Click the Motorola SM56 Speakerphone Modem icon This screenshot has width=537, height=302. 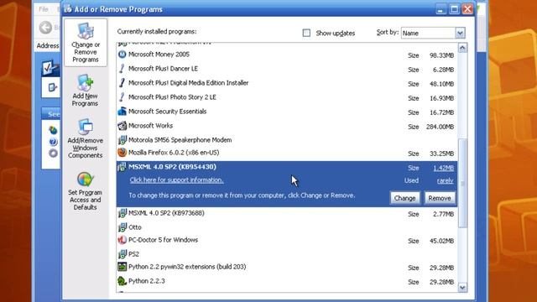[x=122, y=140]
